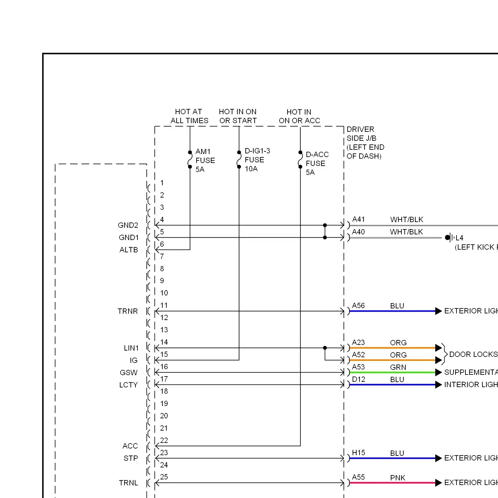Screen dimensions: 498x498
Task: Click BLU label on the D12 wire
Action: pyautogui.click(x=397, y=379)
